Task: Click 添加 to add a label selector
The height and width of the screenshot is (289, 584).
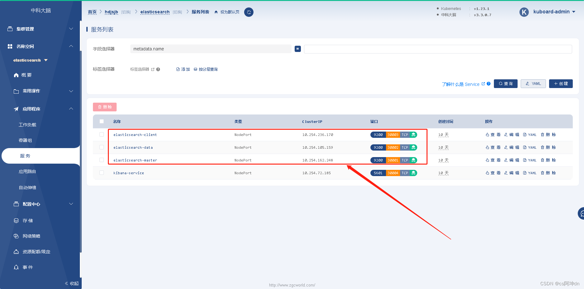Action: tap(183, 69)
